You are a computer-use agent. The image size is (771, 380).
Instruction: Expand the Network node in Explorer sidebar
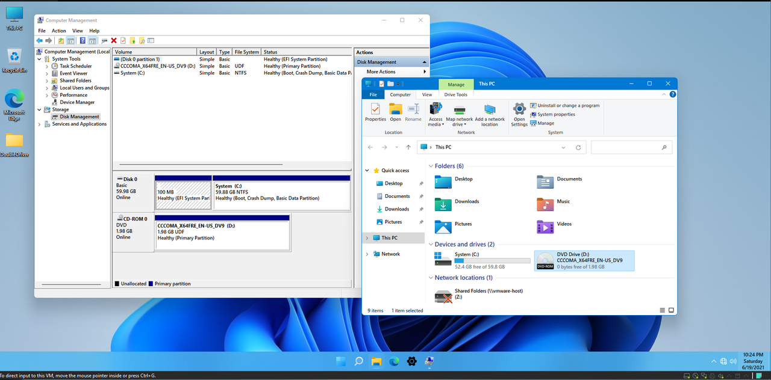point(367,254)
